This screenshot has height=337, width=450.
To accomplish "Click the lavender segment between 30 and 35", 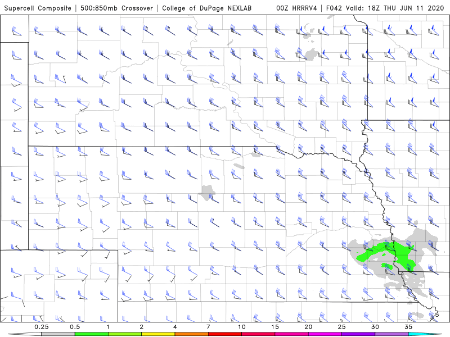I will [x=391, y=334].
